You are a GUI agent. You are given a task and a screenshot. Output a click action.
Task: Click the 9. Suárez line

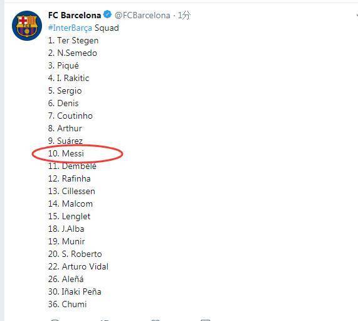pos(65,141)
